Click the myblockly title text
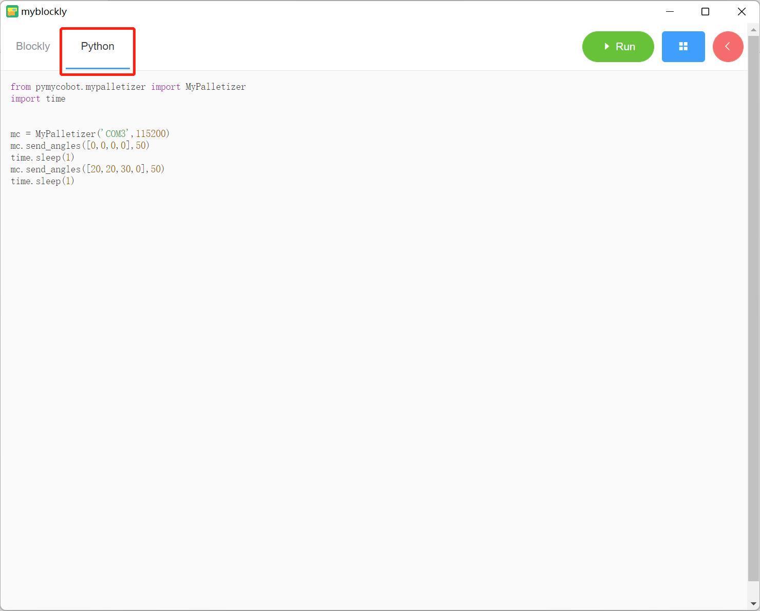760x611 pixels. tap(44, 11)
